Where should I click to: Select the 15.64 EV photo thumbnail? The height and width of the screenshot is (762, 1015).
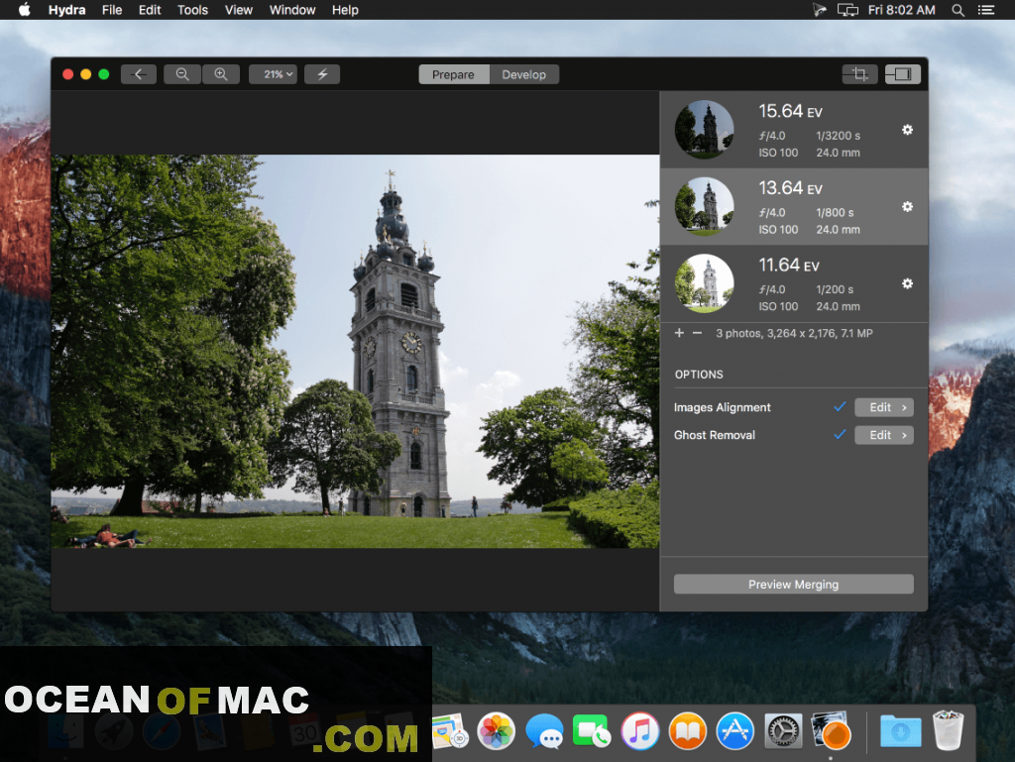705,130
